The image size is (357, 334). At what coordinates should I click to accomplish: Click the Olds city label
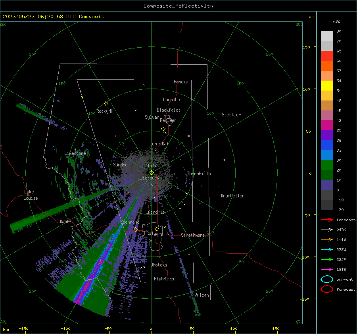pyautogui.click(x=151, y=166)
